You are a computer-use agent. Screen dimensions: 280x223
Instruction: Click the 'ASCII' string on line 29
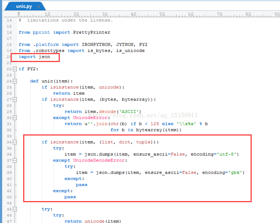129,112
